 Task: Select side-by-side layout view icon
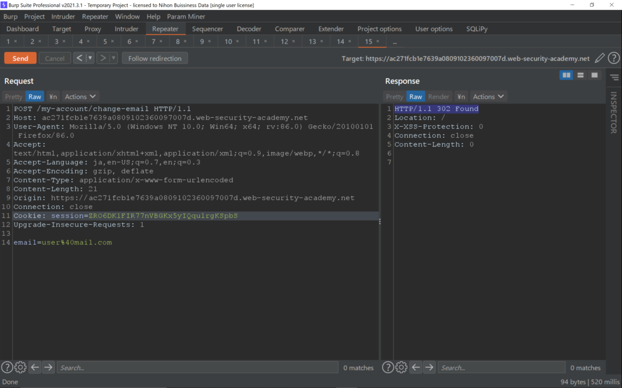567,76
